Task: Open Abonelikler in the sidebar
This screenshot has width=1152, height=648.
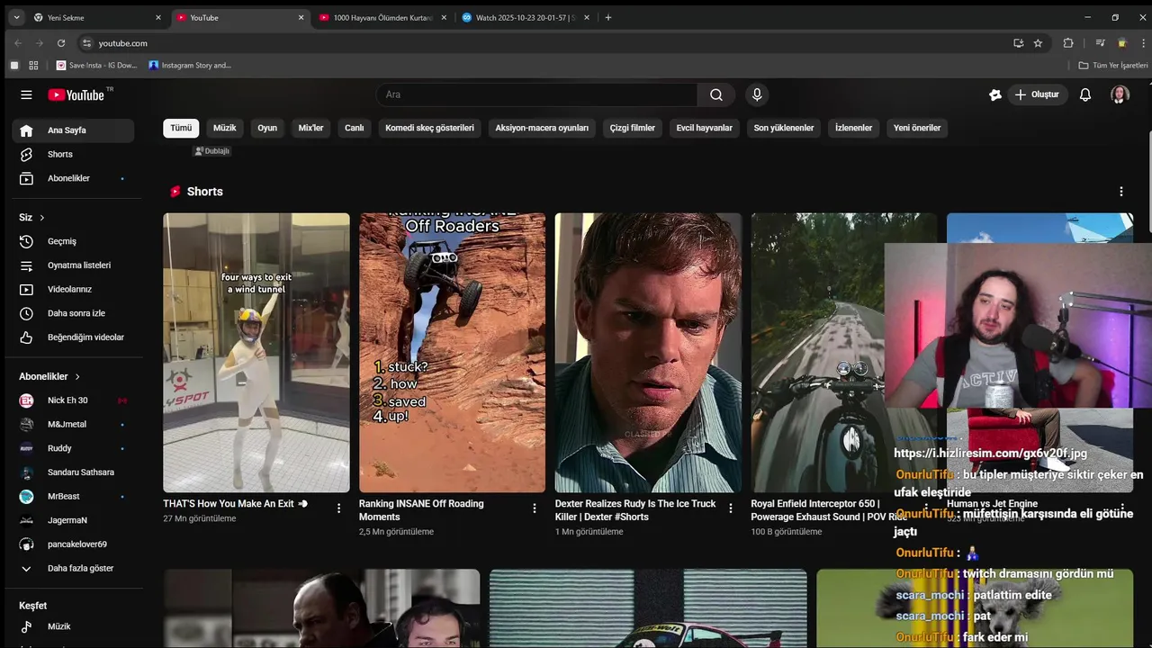Action: [73, 178]
